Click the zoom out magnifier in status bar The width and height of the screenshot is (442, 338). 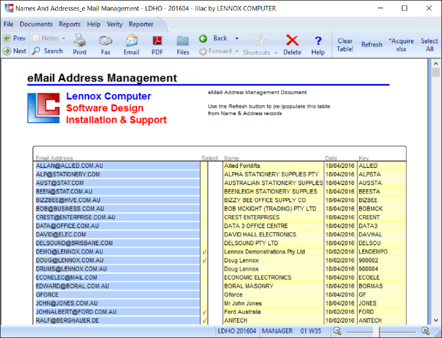click(x=337, y=331)
